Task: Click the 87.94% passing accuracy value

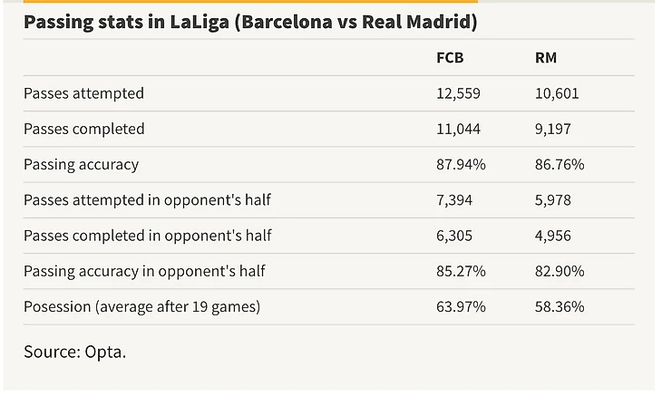Action: coord(461,165)
